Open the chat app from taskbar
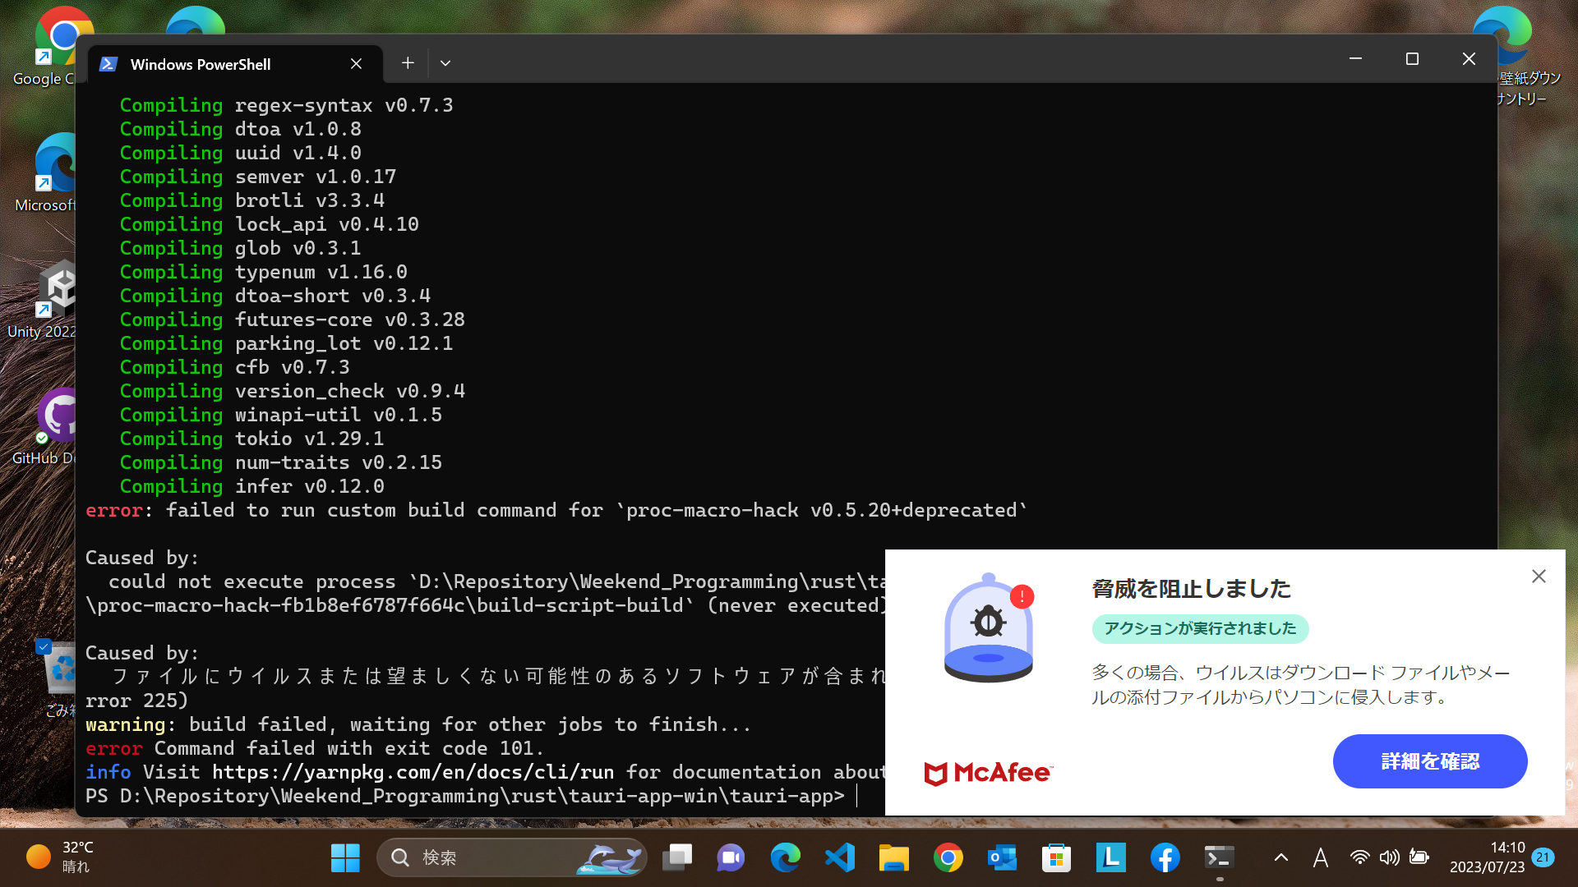This screenshot has width=1578, height=887. pyautogui.click(x=731, y=857)
